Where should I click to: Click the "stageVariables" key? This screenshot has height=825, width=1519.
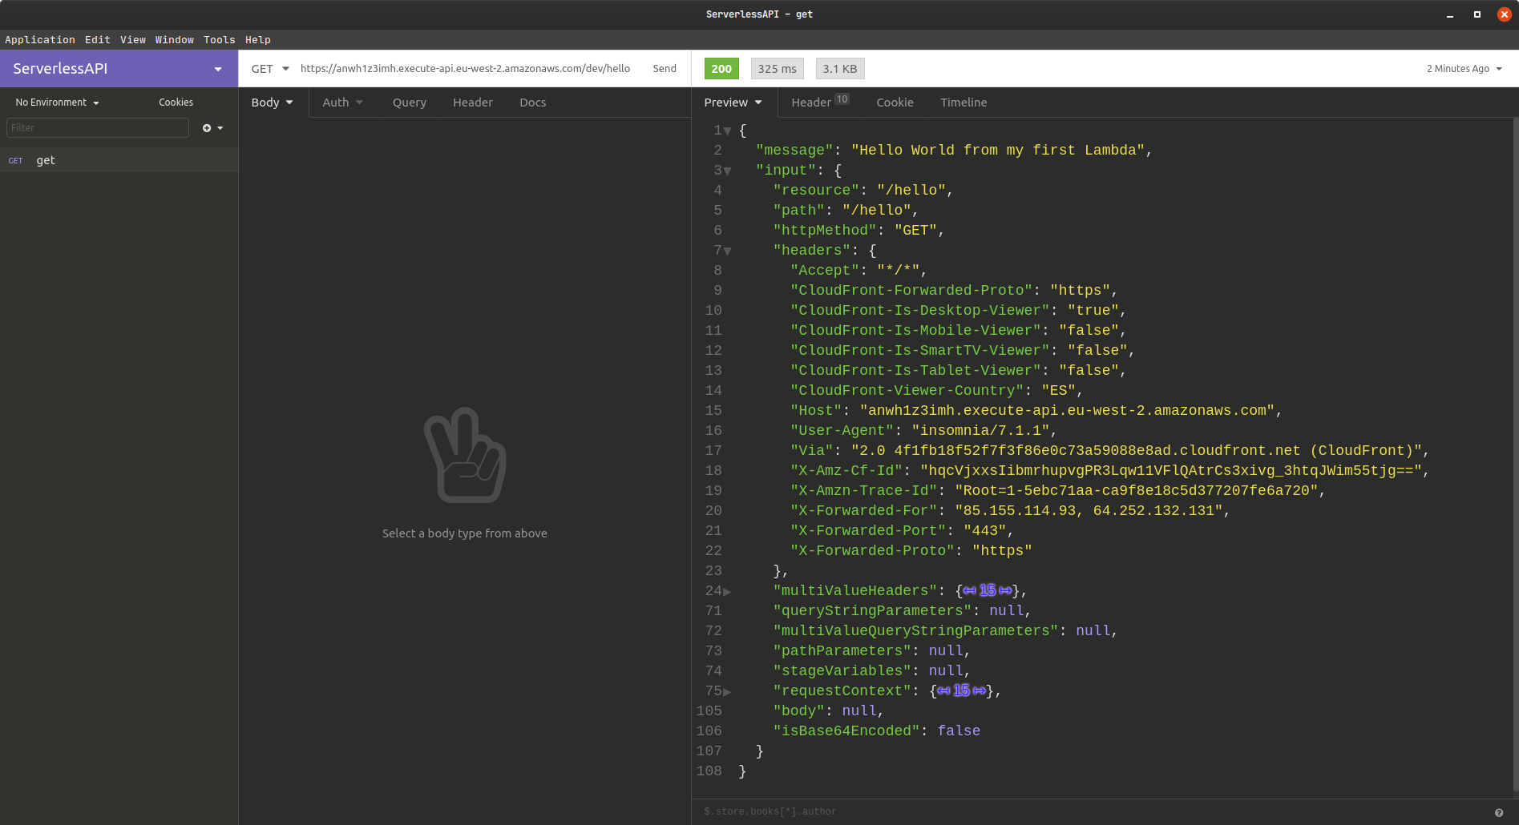[842, 671]
